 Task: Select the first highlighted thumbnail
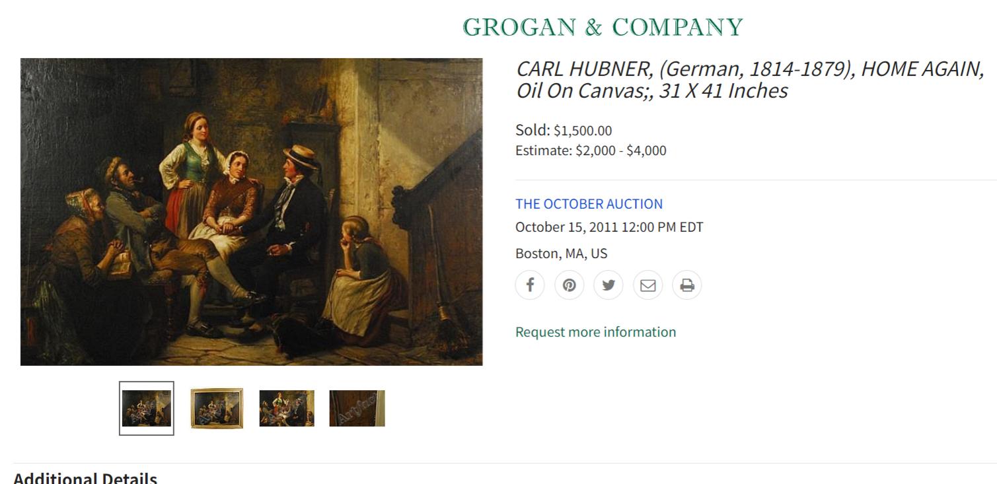[147, 408]
